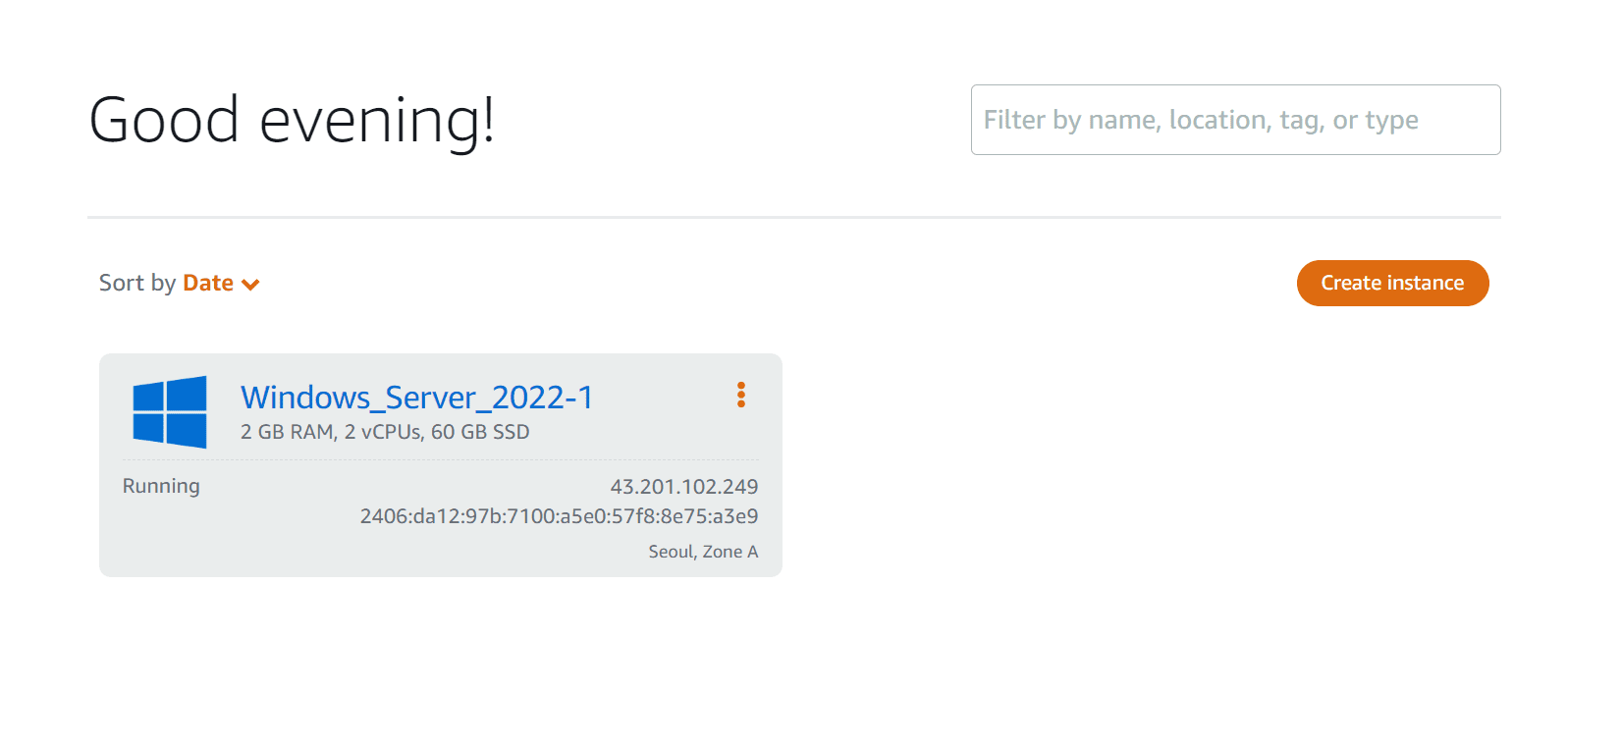The height and width of the screenshot is (745, 1621).
Task: Open the Windows_Server_2022-1 instance link
Action: (417, 398)
